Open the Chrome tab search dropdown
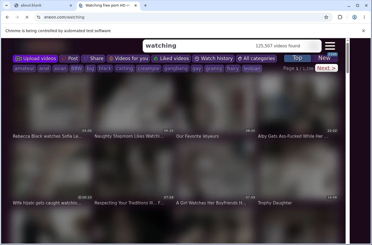Viewport: 372px width, 245px height. coord(6,5)
